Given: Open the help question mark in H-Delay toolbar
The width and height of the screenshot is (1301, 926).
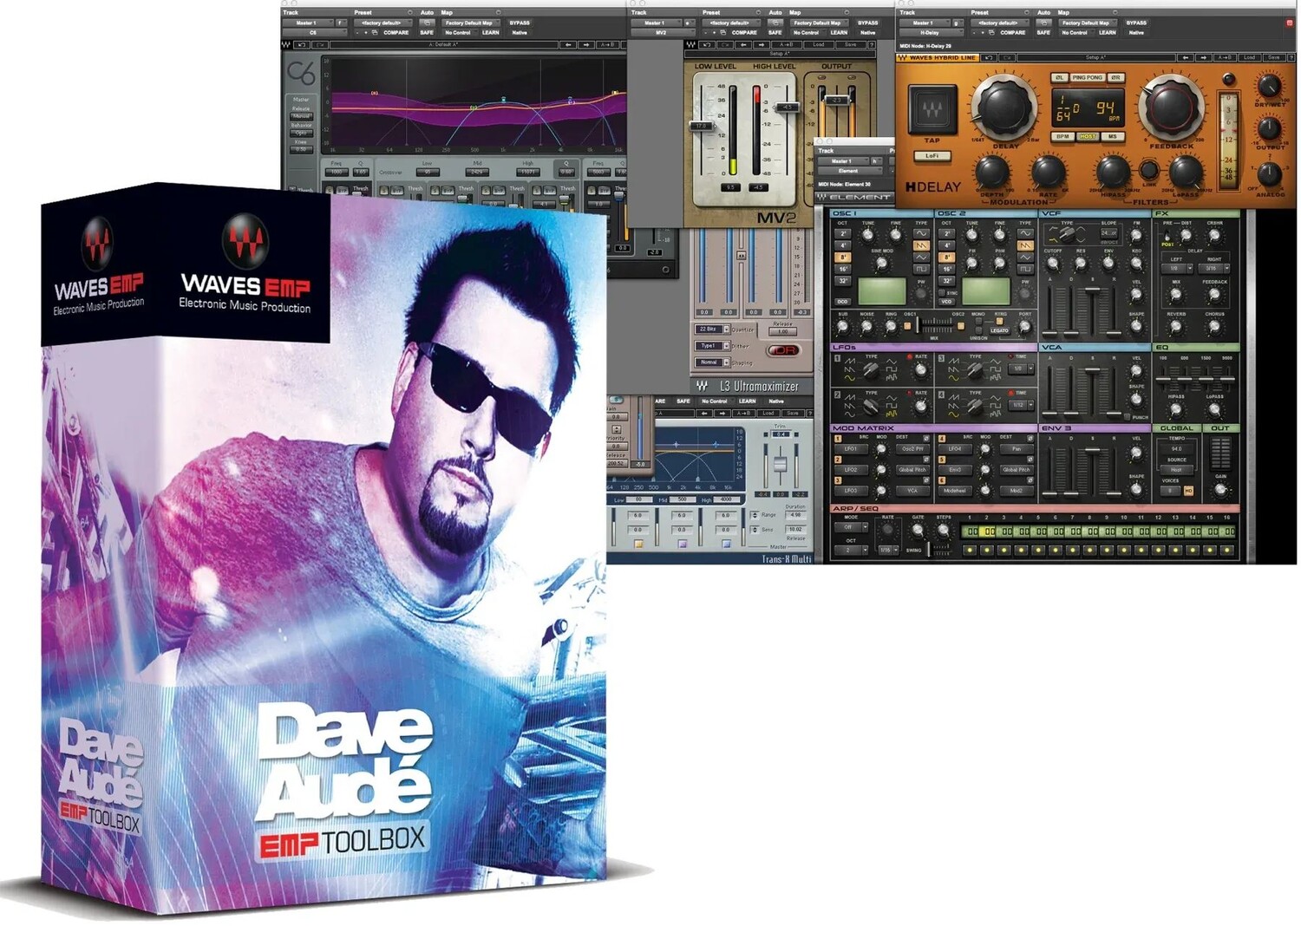Looking at the screenshot, I should [x=1291, y=57].
